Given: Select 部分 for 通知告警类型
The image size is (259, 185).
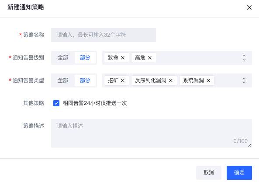Looking at the screenshot, I should click(x=85, y=80).
